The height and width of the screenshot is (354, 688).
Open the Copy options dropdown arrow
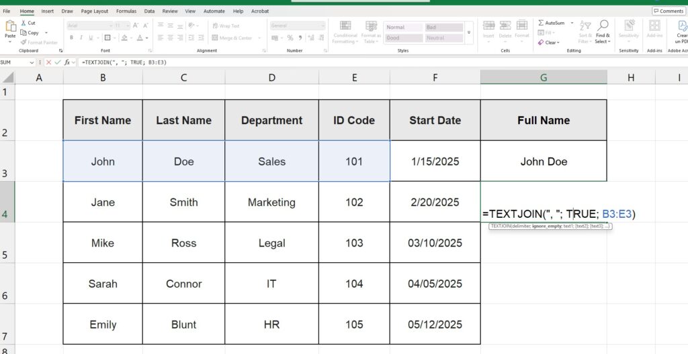(46, 33)
